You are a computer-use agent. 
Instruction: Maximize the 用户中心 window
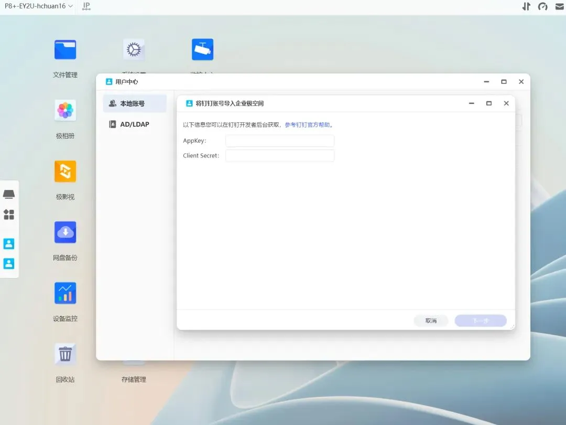coord(504,82)
